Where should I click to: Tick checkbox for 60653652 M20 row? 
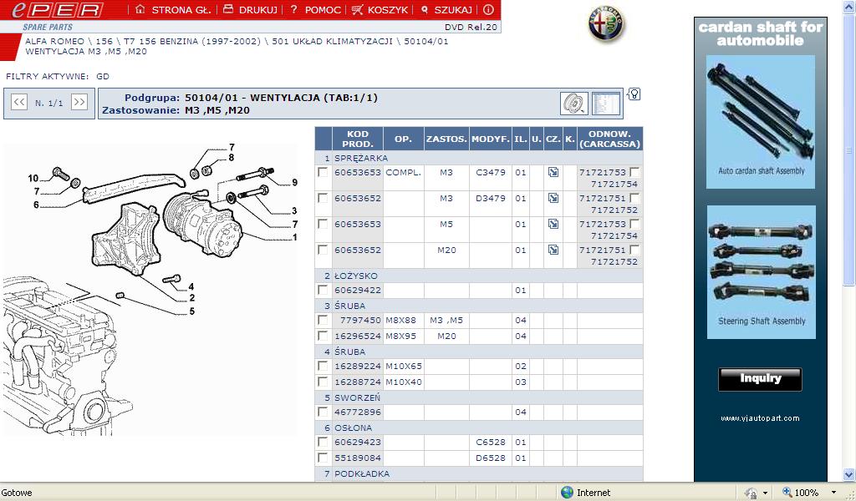(x=323, y=250)
